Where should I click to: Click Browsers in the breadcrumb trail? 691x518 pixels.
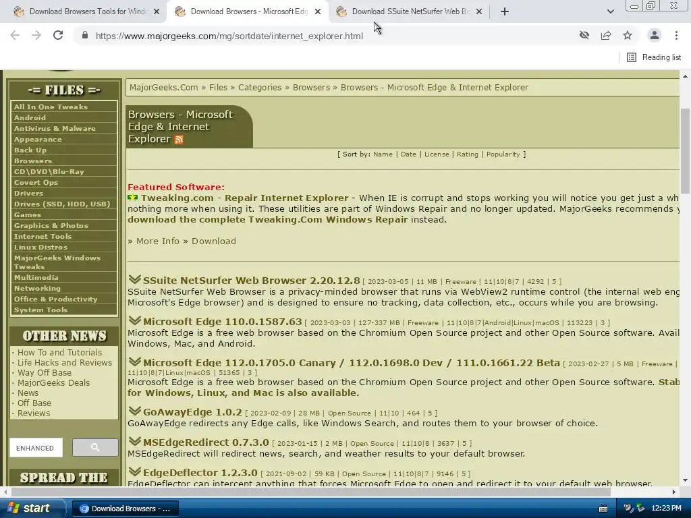click(311, 87)
